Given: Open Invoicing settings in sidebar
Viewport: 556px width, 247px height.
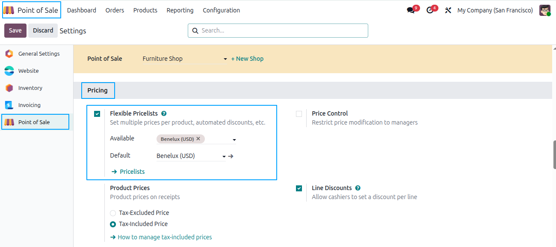Looking at the screenshot, I should coord(35,105).
